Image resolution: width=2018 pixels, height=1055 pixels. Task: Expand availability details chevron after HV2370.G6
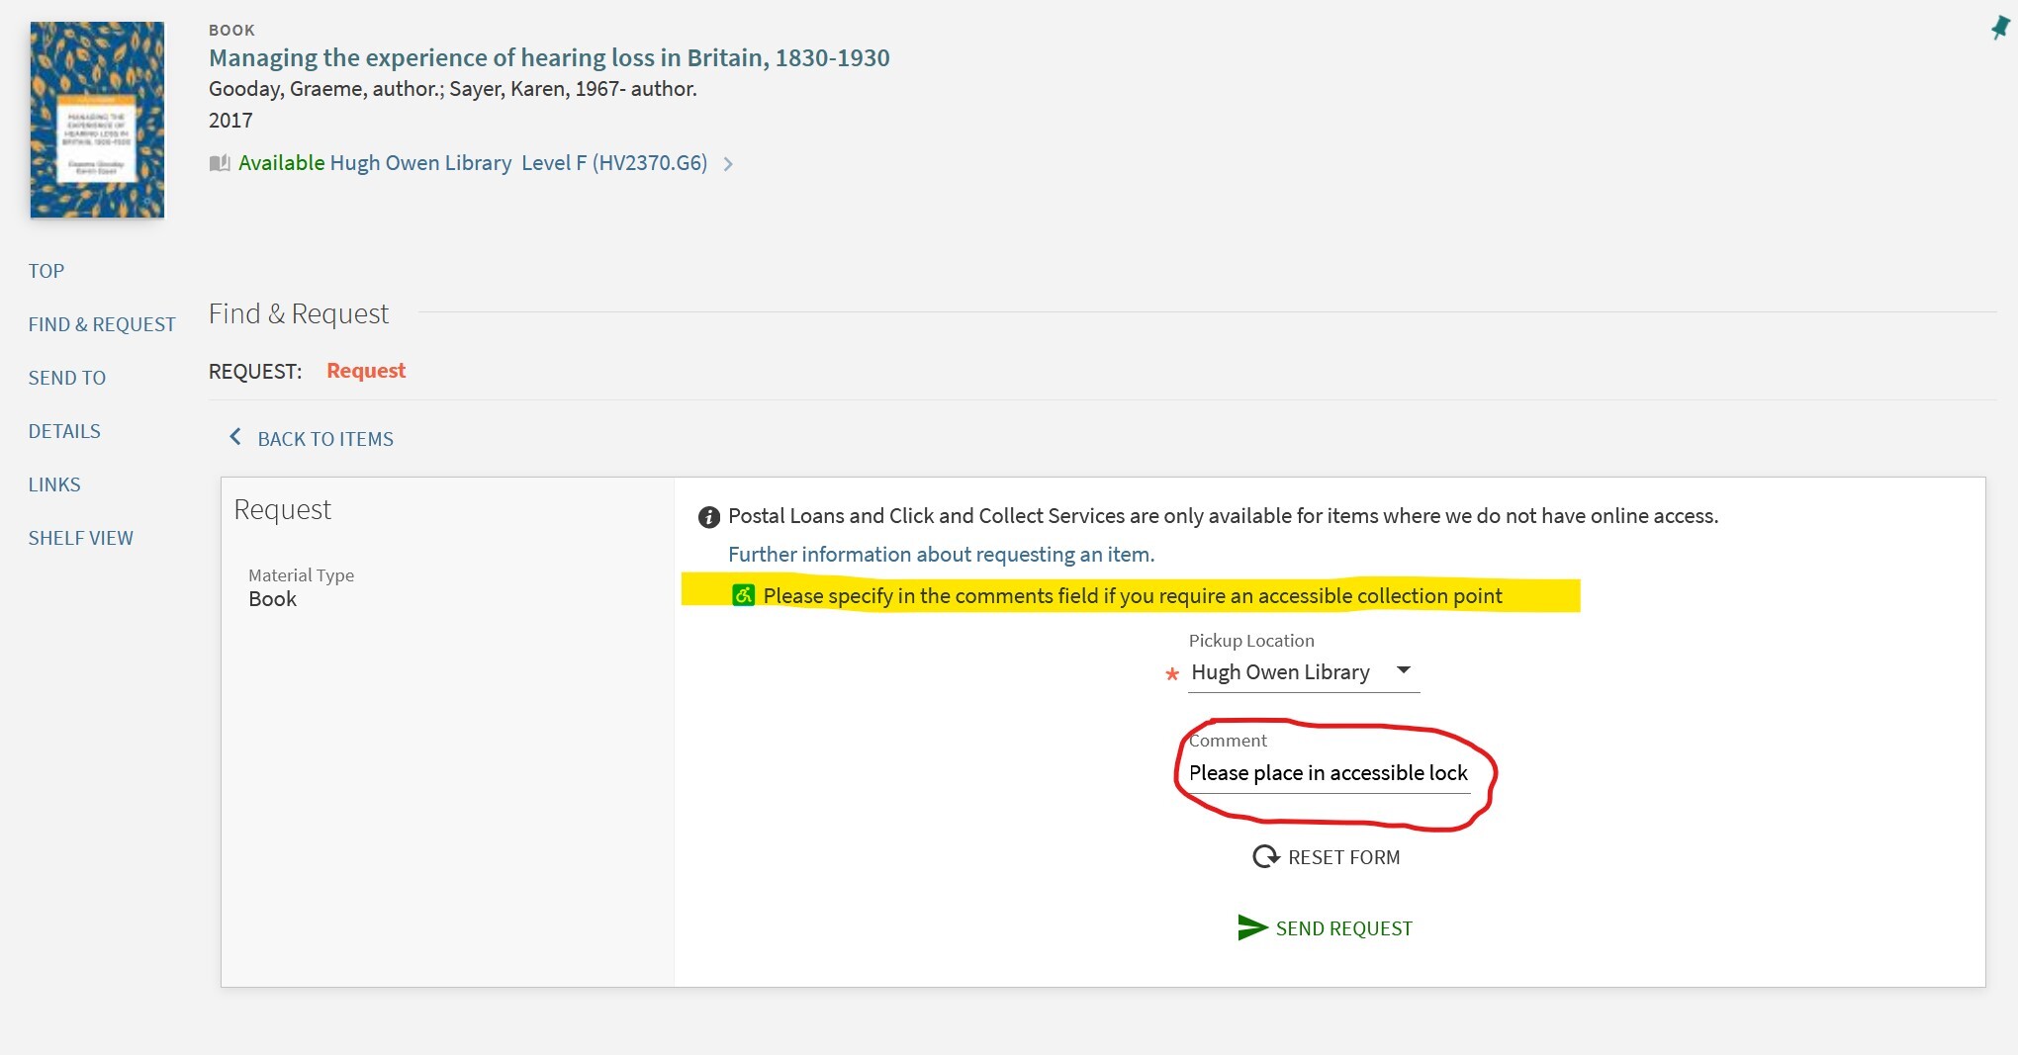point(728,164)
